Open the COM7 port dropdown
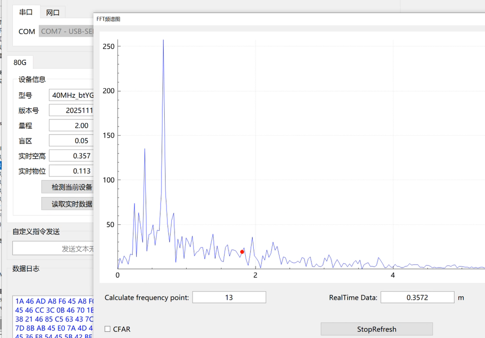This screenshot has width=485, height=338. point(66,31)
